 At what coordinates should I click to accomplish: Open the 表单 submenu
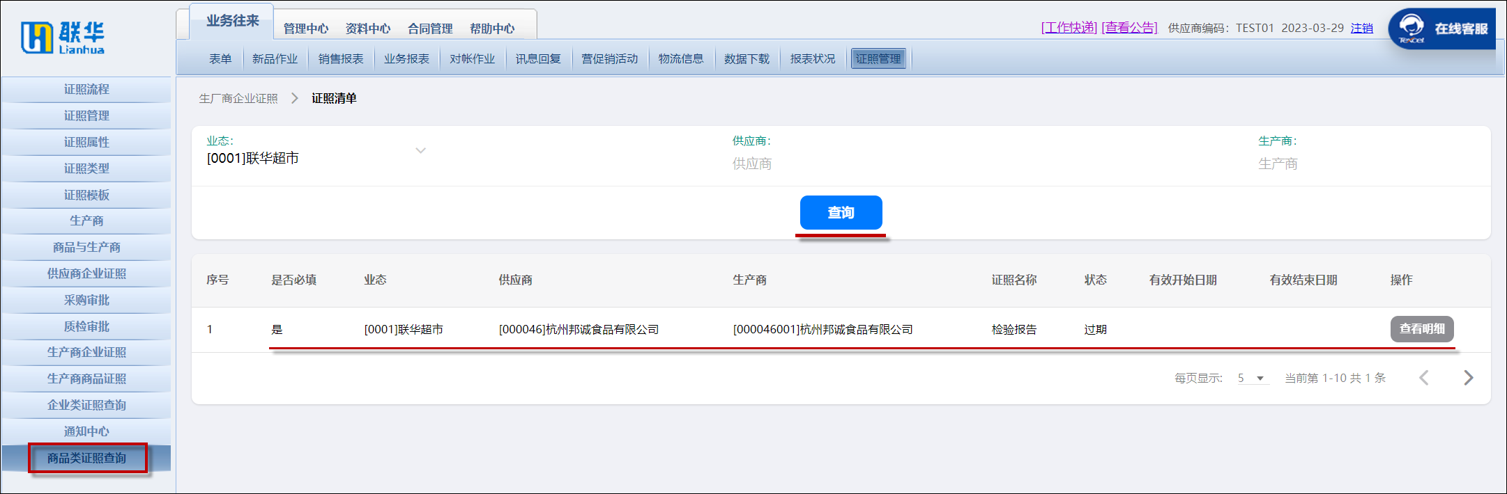click(220, 59)
